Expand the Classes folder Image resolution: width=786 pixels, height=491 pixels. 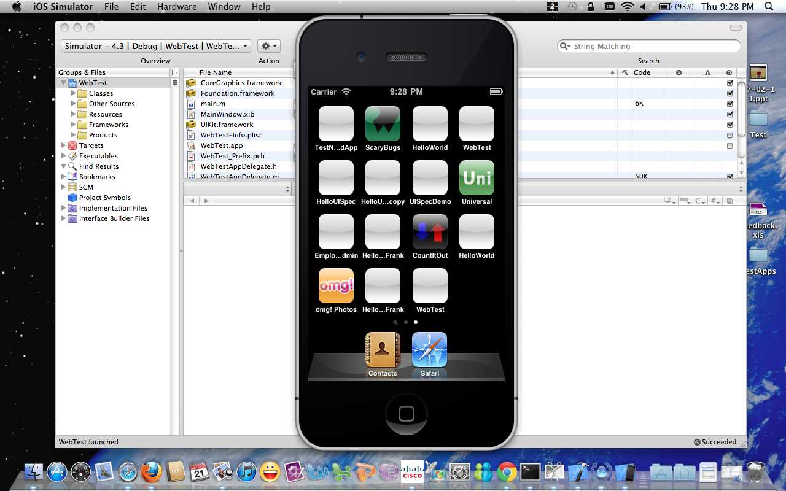pos(74,93)
